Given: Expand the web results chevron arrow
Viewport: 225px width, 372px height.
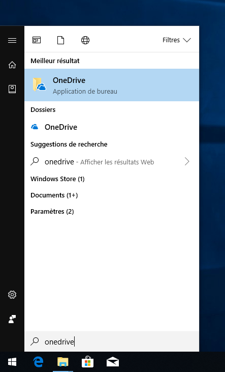Looking at the screenshot, I should point(187,161).
